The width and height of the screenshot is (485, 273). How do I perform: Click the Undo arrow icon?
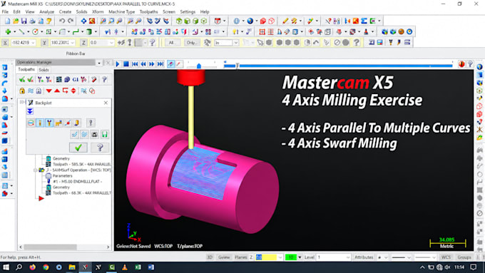pos(62,21)
